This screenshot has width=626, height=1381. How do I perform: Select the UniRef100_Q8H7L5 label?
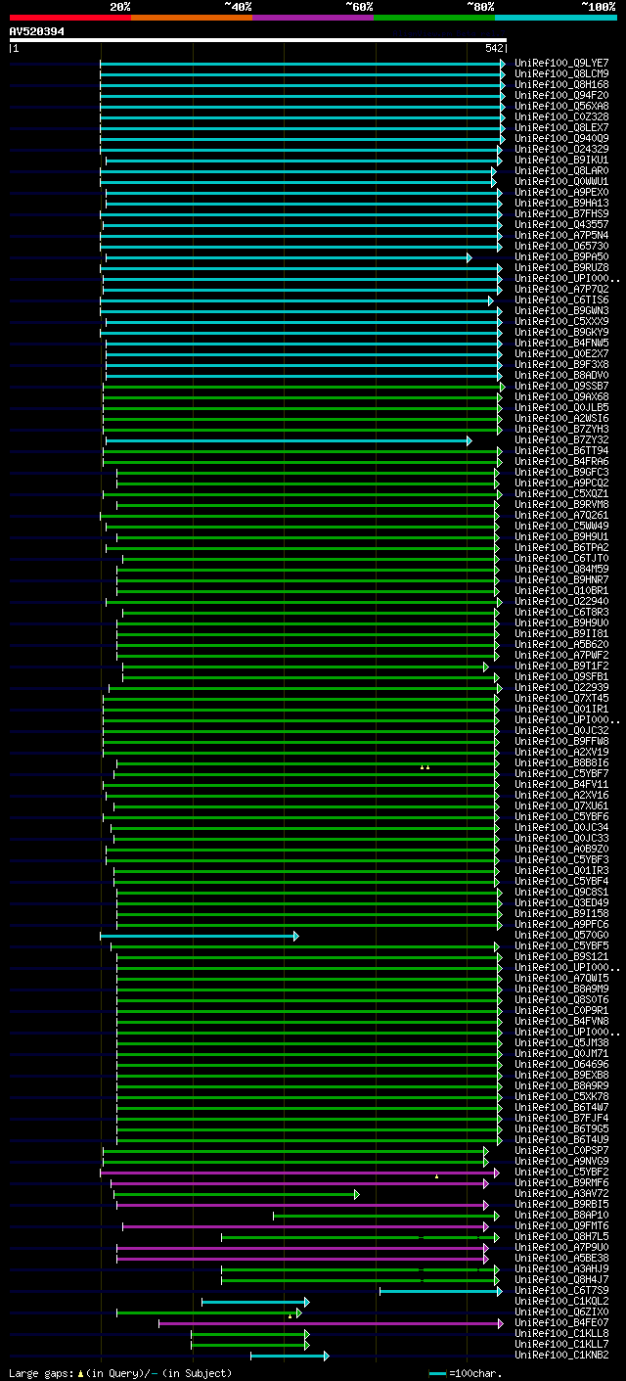tap(561, 1236)
